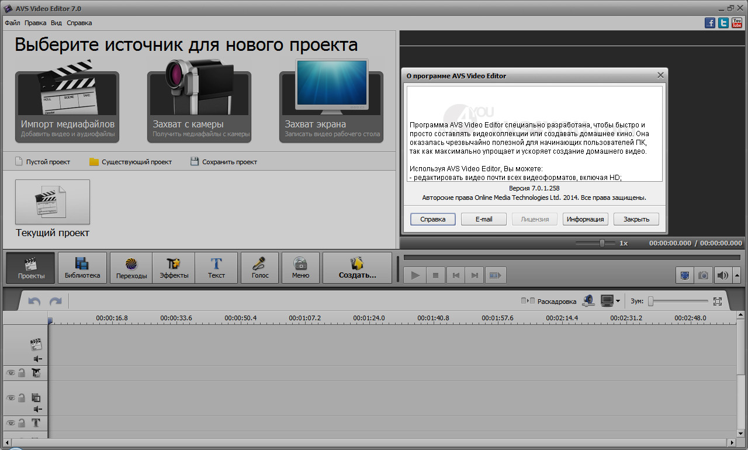Expand the volume control arrow next to the speaker
Viewport: 748px width, 450px height.
pos(736,275)
